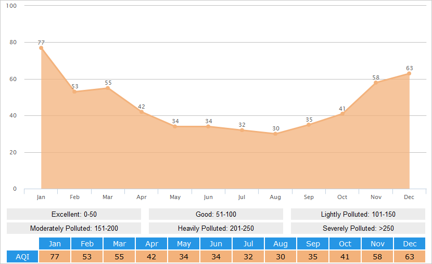
Task: Click the Dec data point marker on the line
Action: (409, 73)
